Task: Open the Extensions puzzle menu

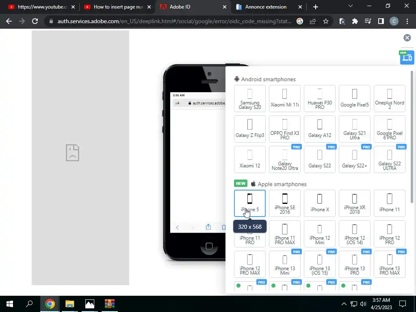Action: click(355, 21)
